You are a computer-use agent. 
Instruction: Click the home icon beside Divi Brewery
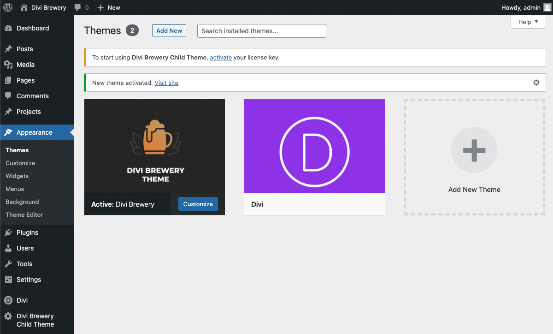[24, 7]
